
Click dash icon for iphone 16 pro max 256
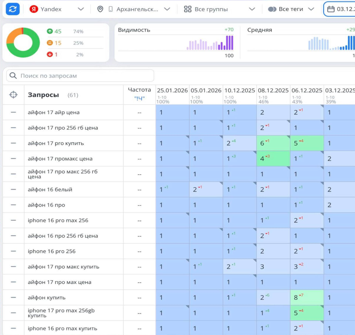pos(13,220)
